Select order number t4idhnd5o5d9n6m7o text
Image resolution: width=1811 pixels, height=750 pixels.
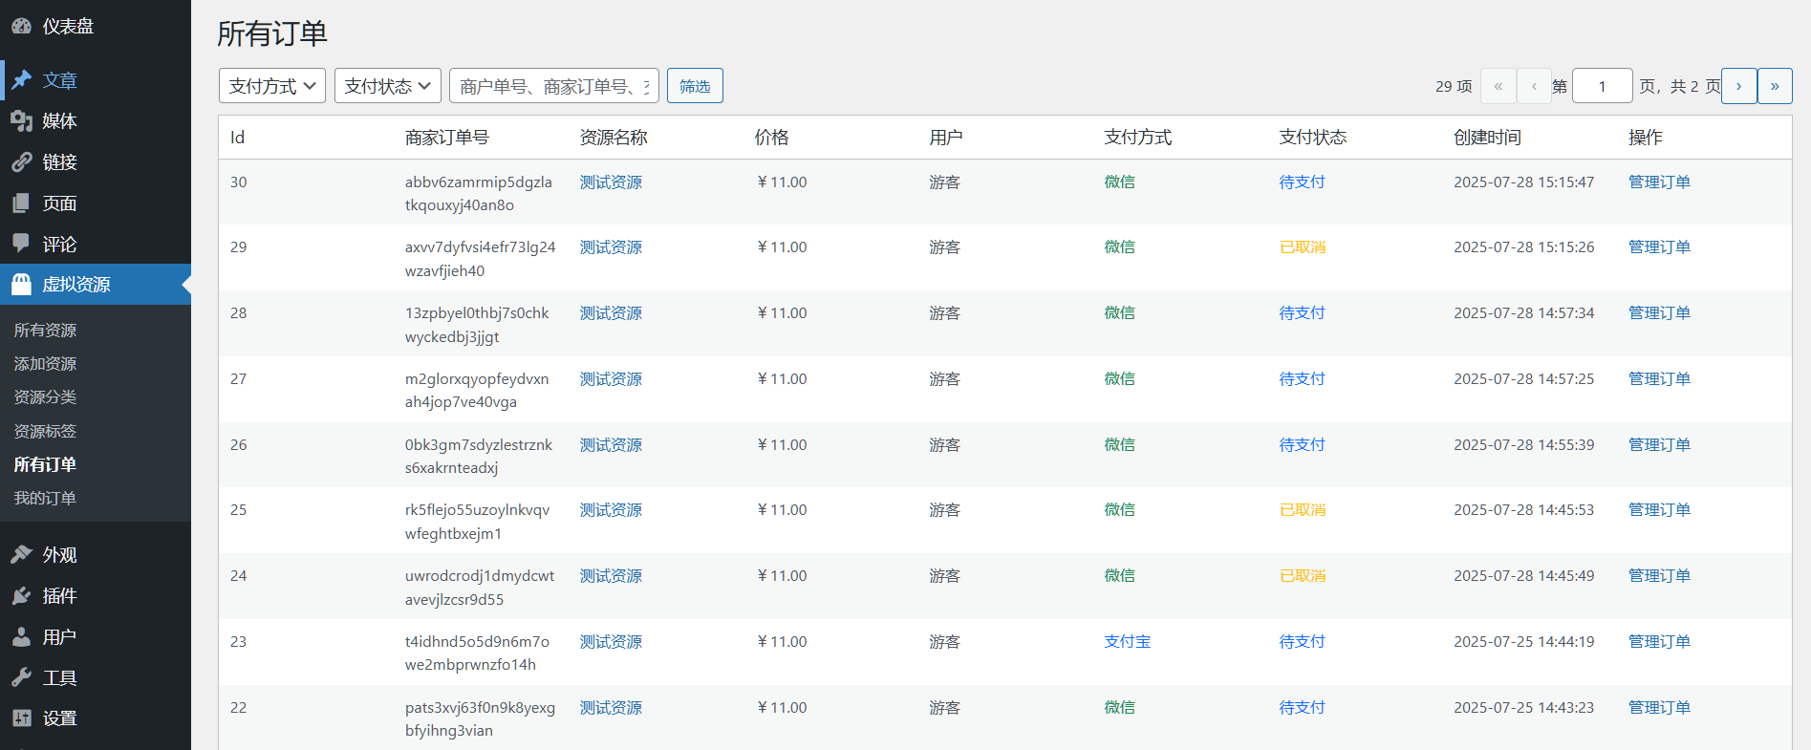click(x=477, y=641)
